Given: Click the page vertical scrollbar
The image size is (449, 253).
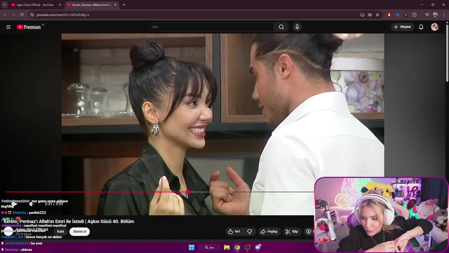Looking at the screenshot, I should 447,53.
